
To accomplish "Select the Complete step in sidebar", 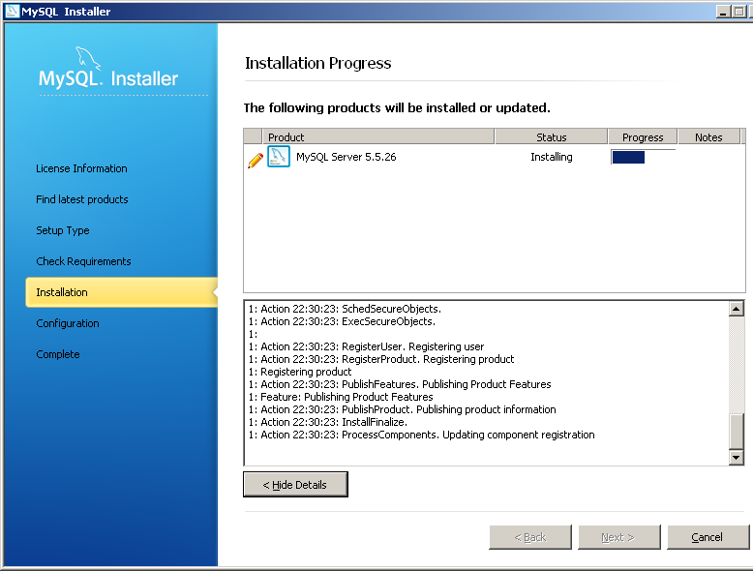I will point(58,354).
